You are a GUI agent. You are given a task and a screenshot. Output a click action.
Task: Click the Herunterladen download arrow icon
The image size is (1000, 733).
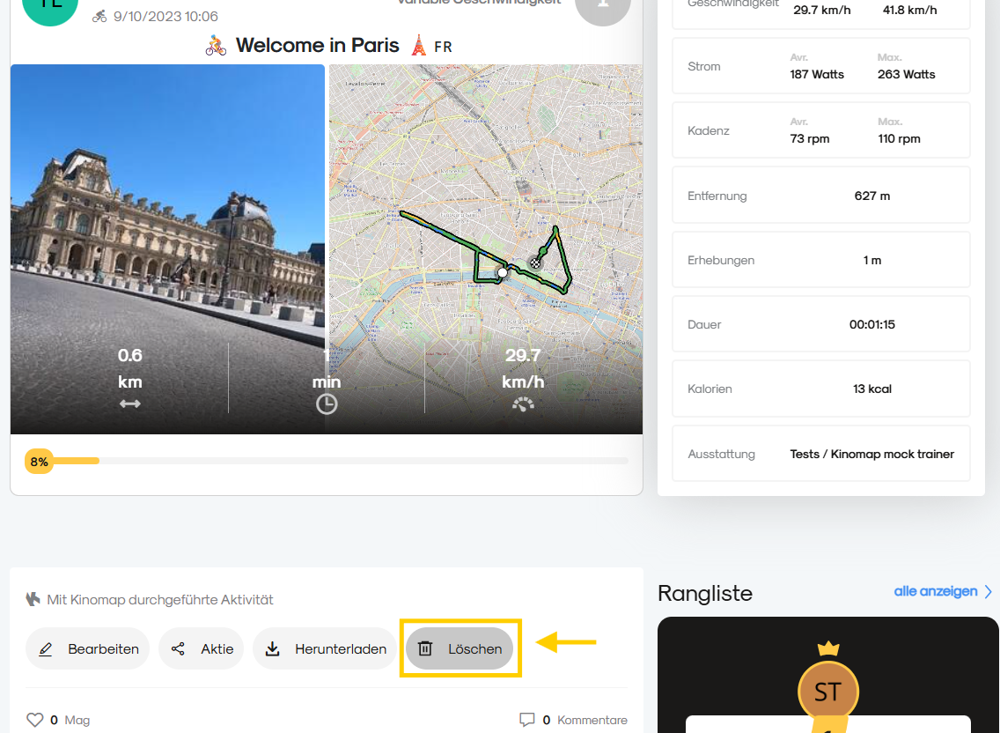[272, 648]
